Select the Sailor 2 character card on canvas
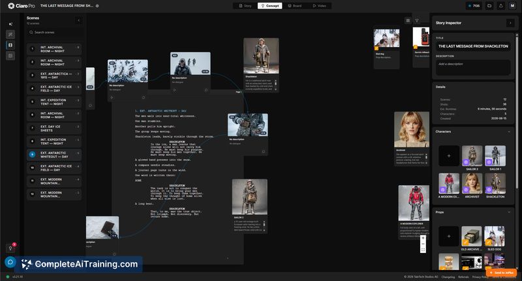Image resolution: width=522 pixels, height=281 pixels. coord(250,206)
